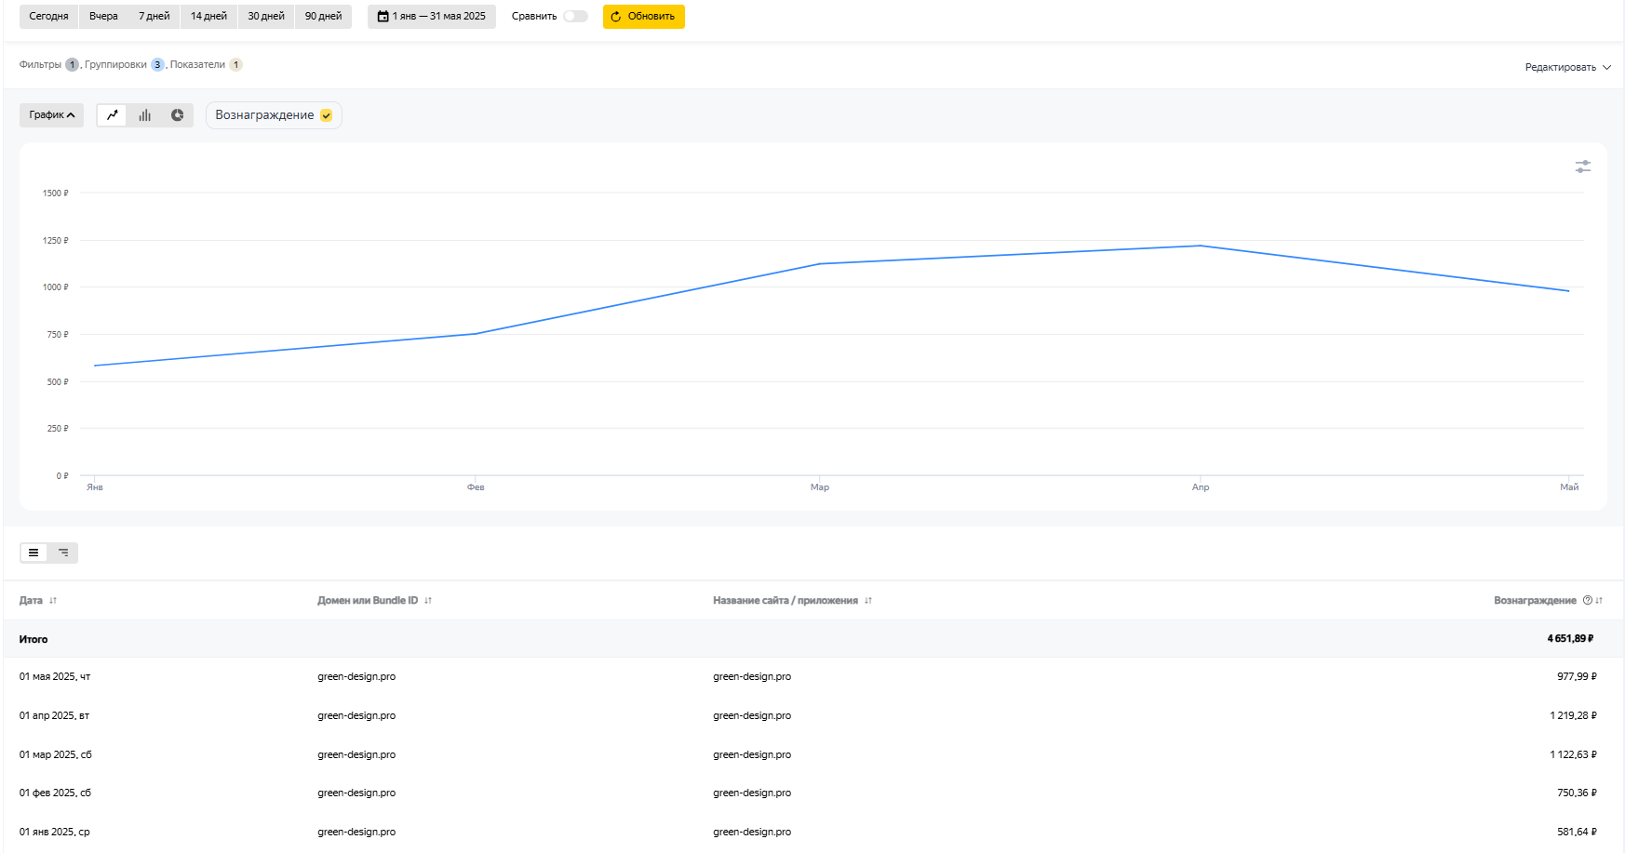
Task: Select the 7 дней period tab
Action: (x=154, y=17)
